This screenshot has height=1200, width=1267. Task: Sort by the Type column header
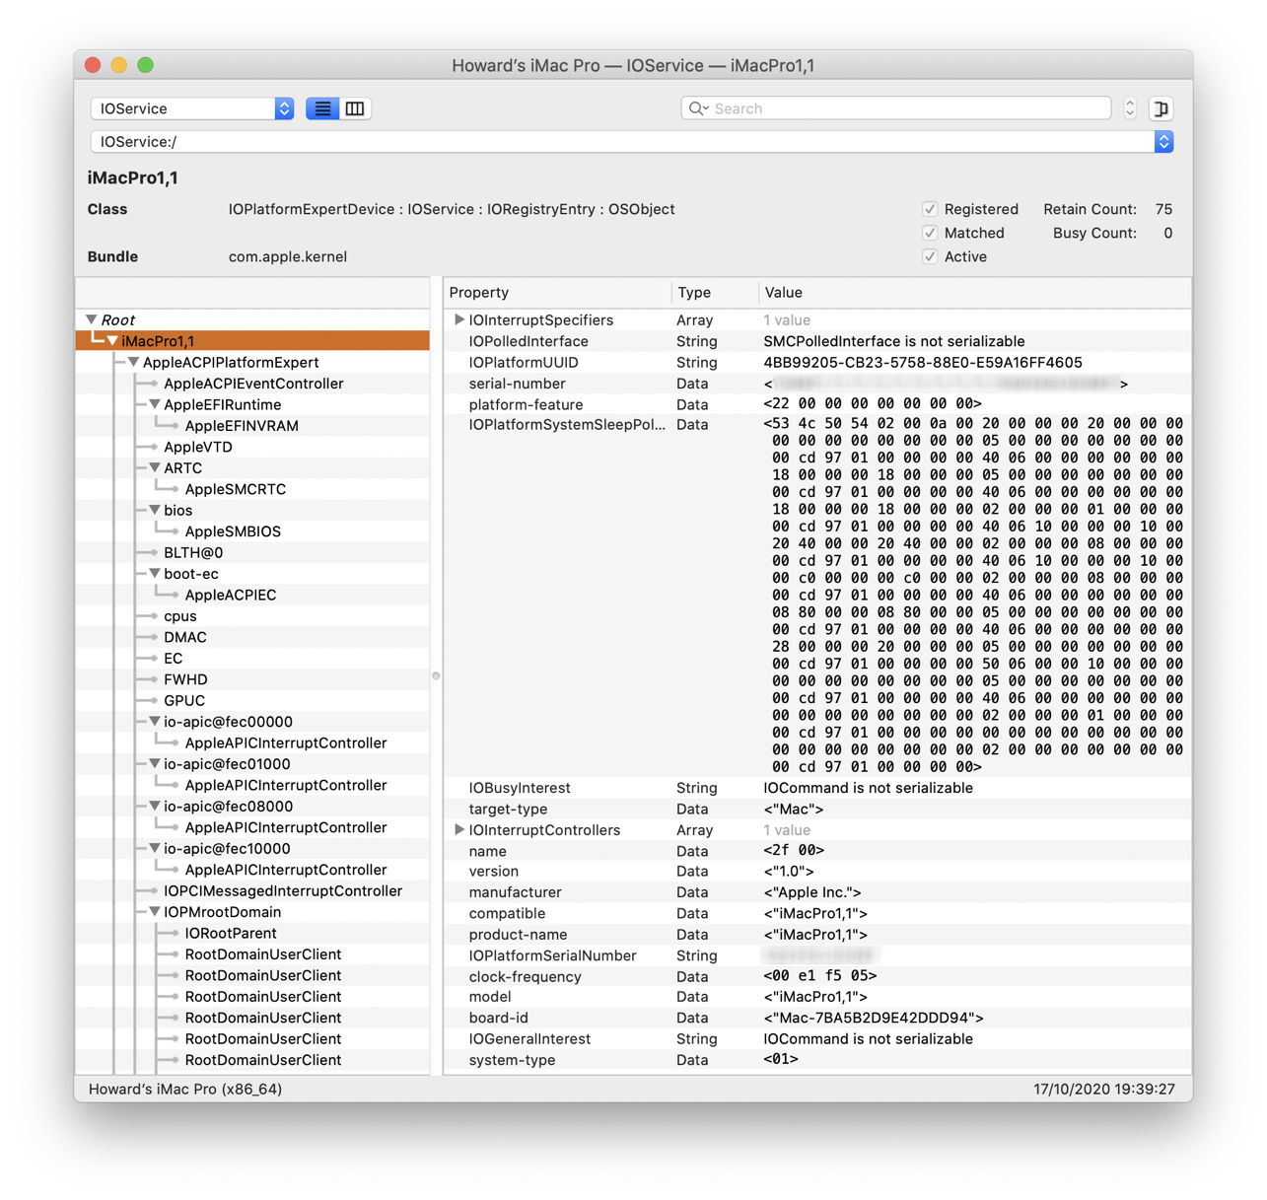[x=714, y=293]
